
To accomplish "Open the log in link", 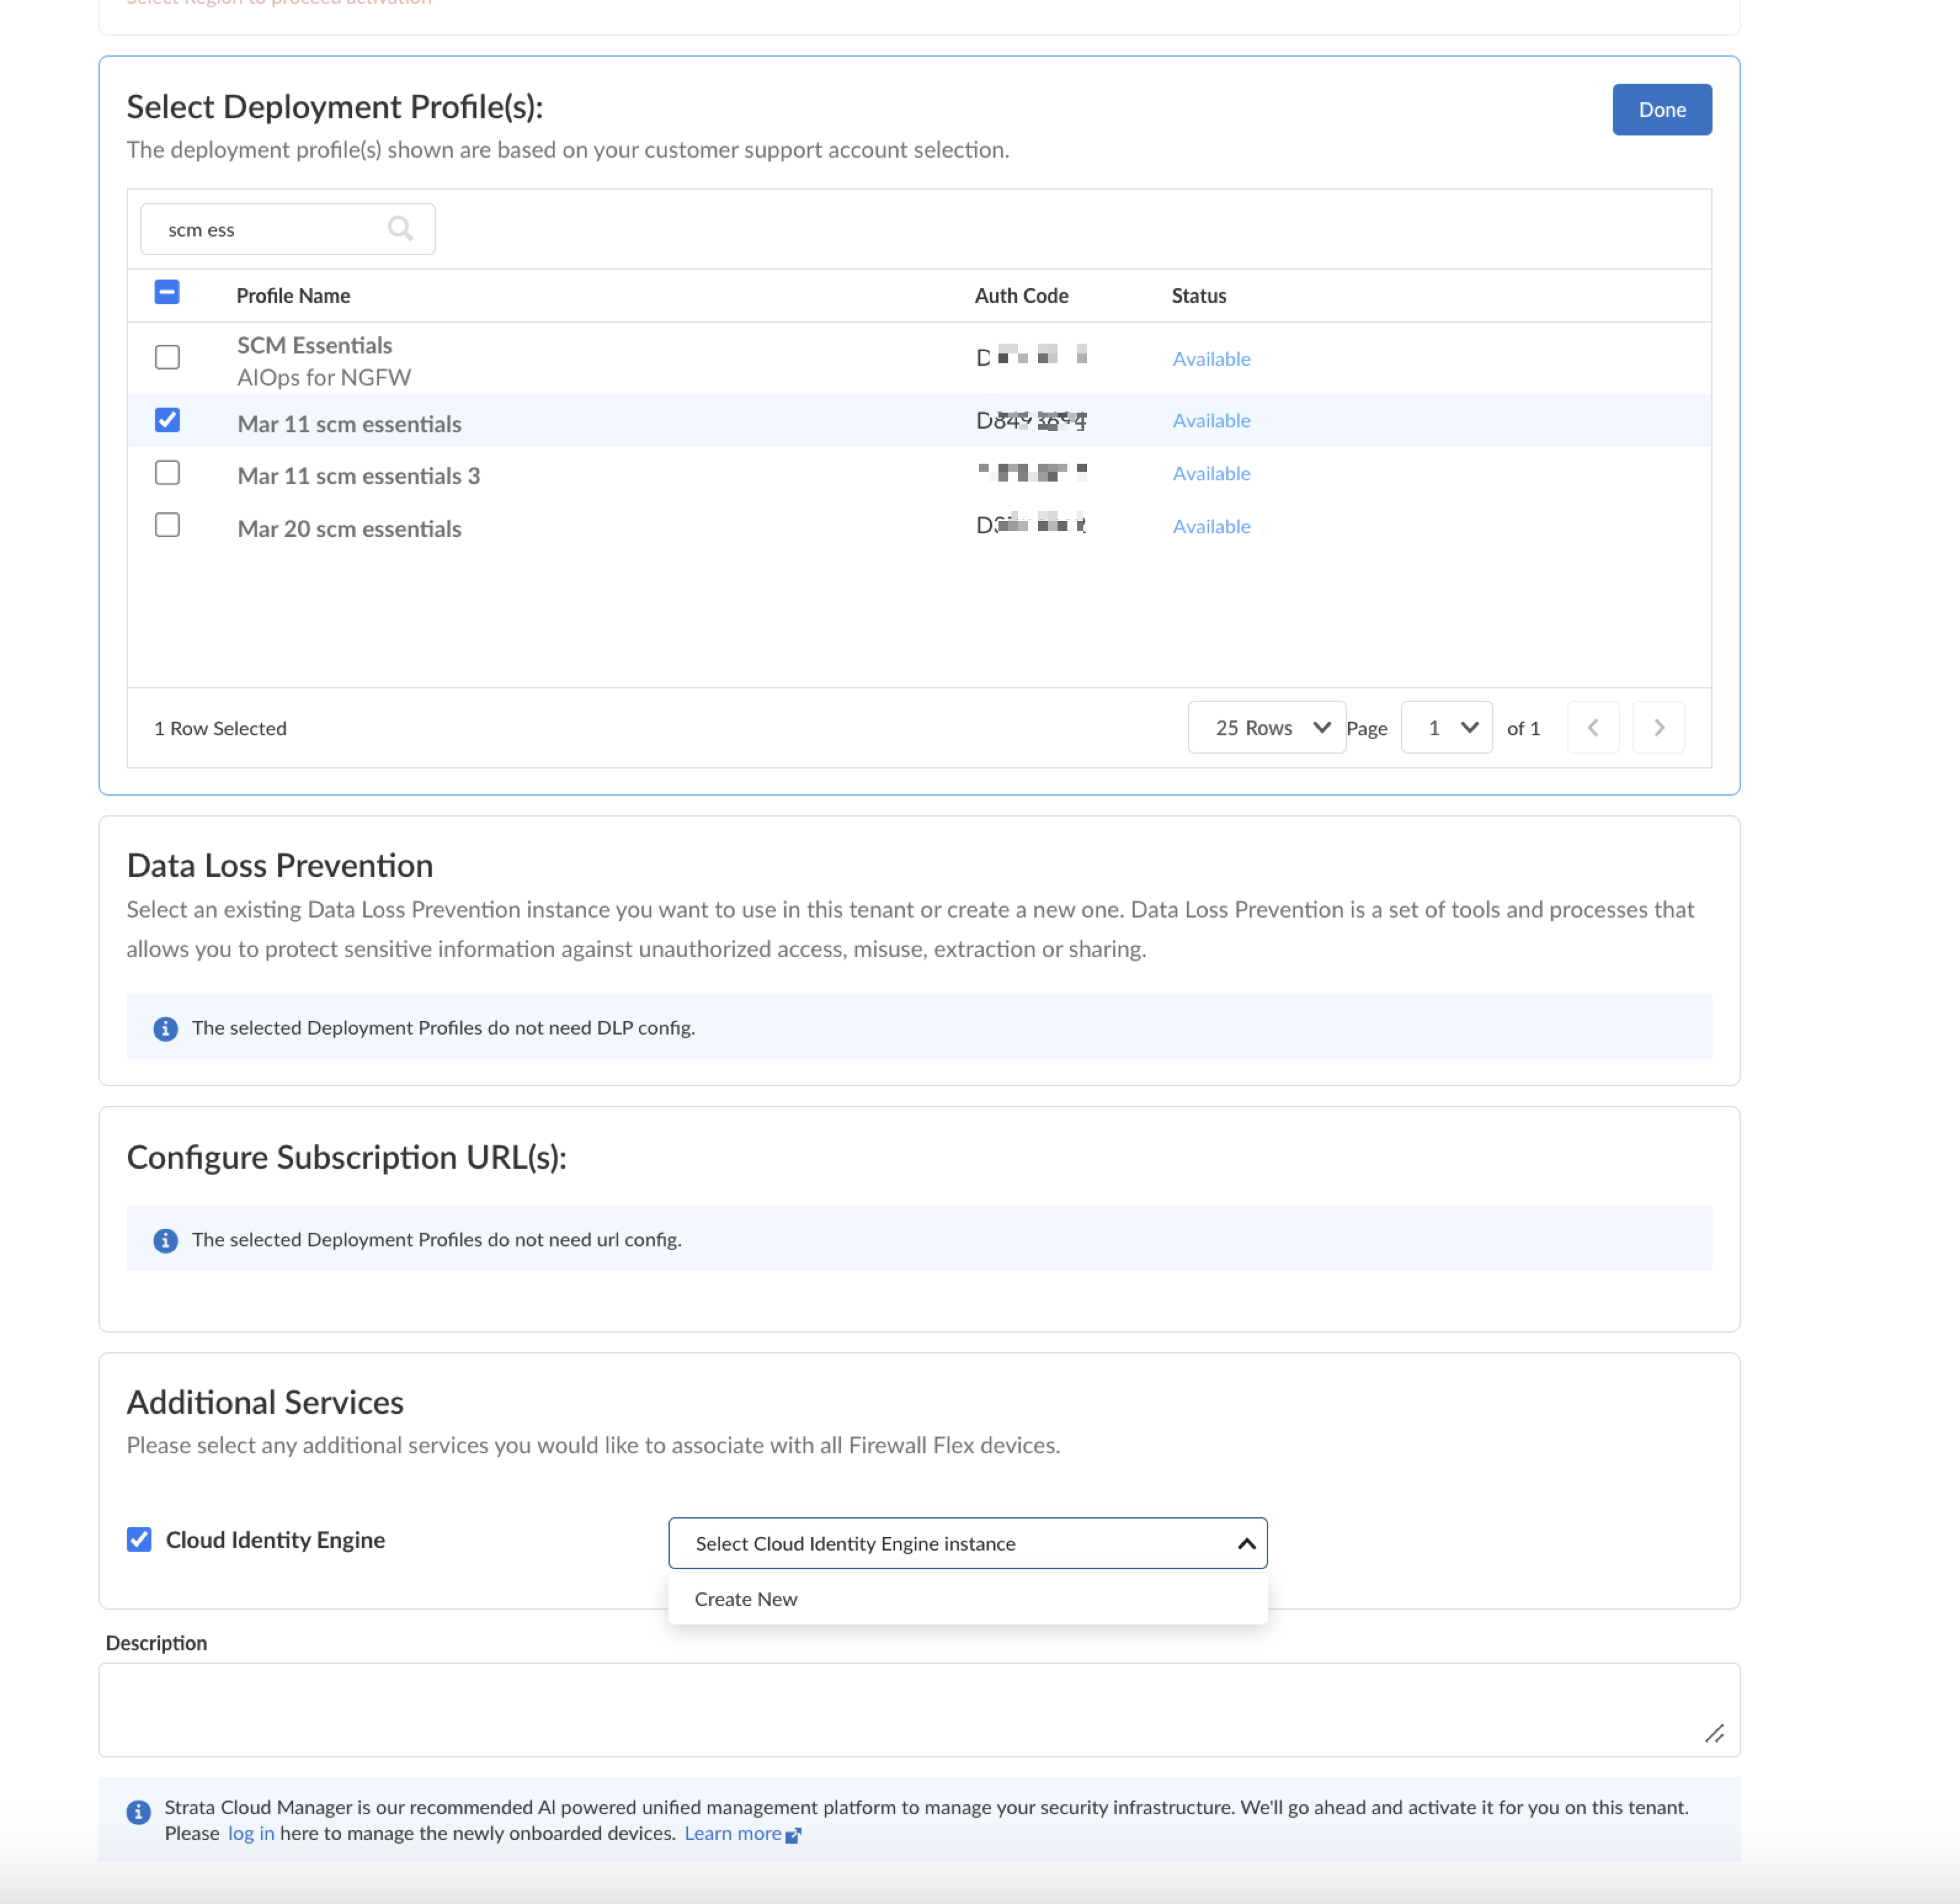I will pos(251,1834).
